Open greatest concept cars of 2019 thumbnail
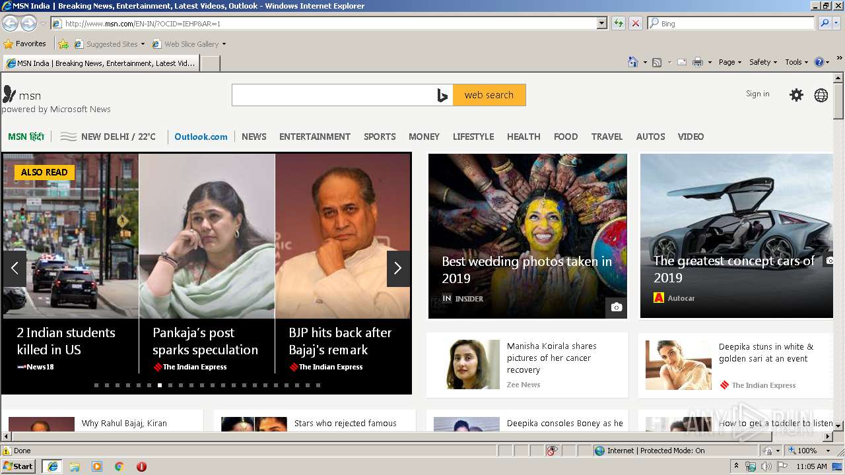The height and width of the screenshot is (475, 845). pos(737,236)
